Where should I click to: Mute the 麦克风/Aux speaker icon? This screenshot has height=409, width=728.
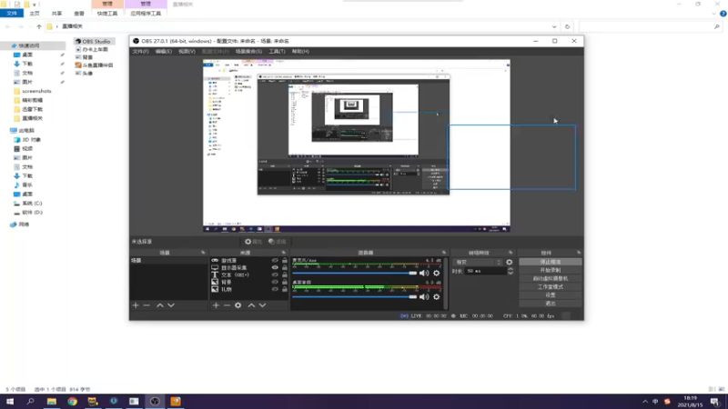(x=424, y=274)
